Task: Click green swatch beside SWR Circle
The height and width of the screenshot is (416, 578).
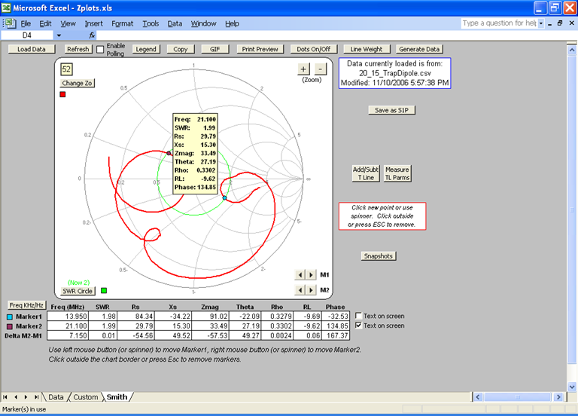Action: point(105,290)
